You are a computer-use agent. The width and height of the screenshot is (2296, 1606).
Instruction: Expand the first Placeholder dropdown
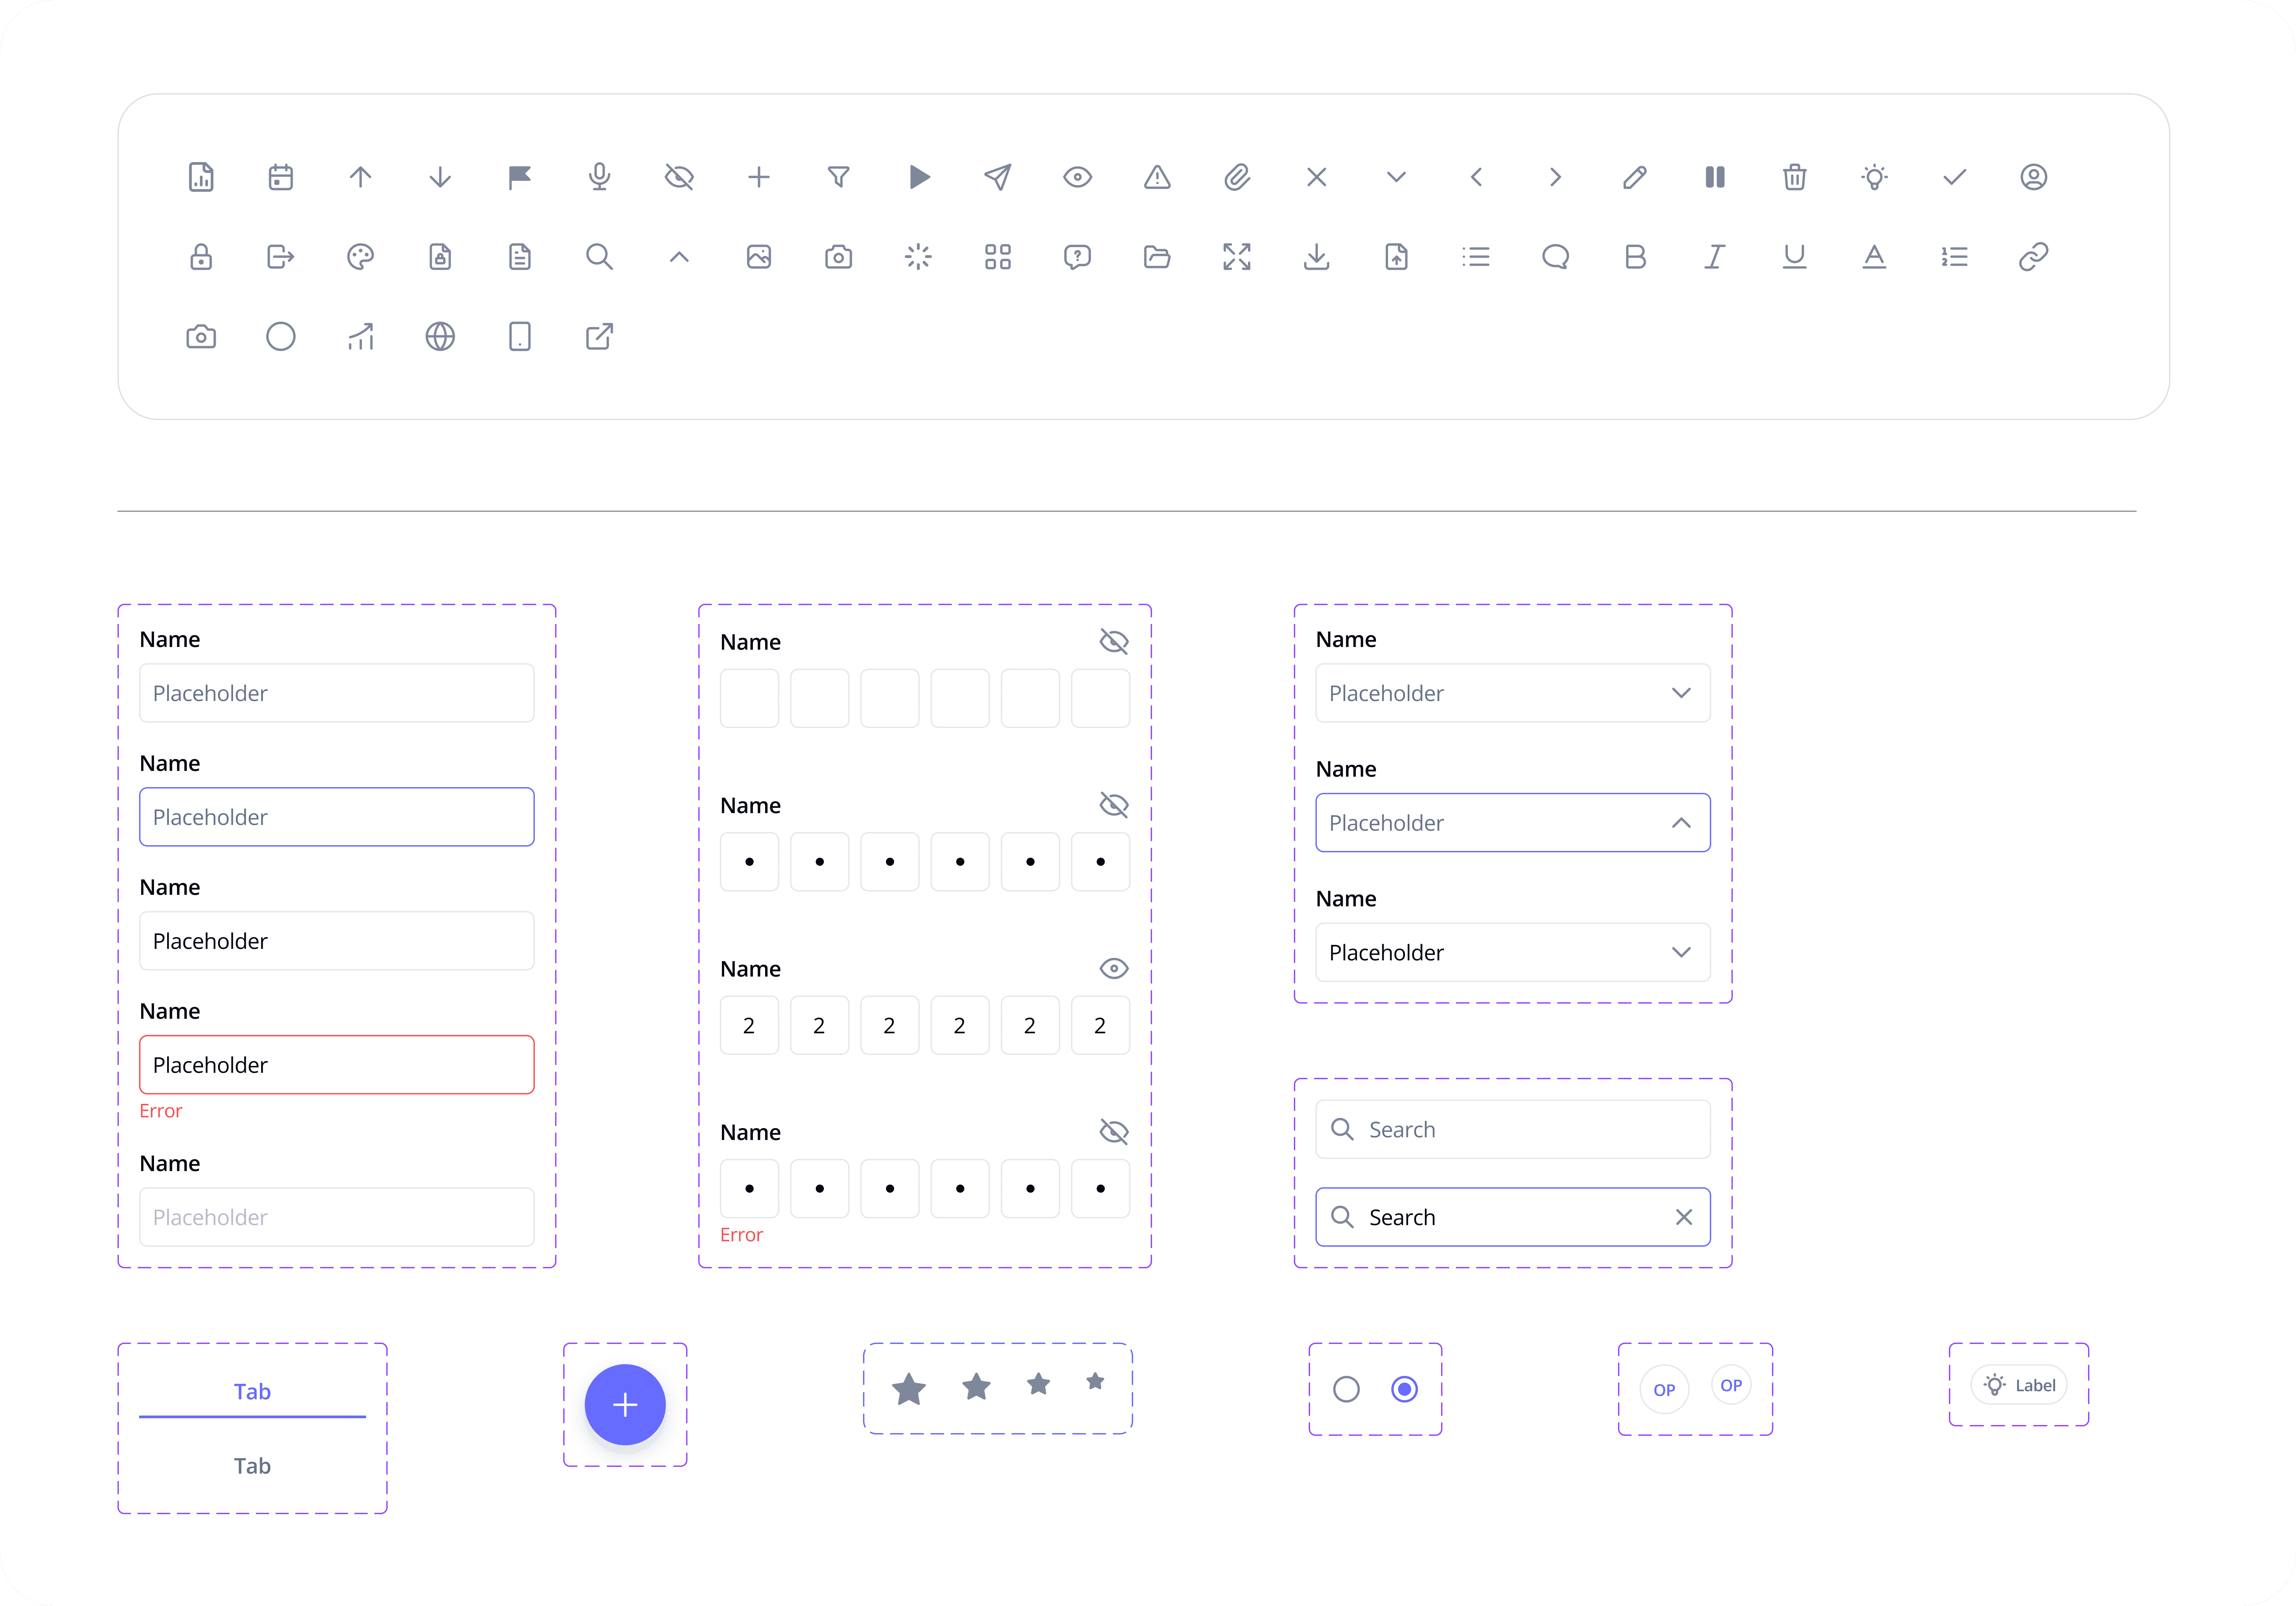pyautogui.click(x=1681, y=693)
